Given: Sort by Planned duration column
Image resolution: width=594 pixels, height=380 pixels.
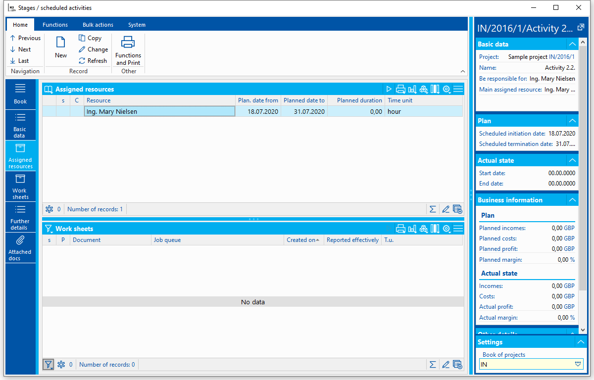Looking at the screenshot, I should click(356, 100).
